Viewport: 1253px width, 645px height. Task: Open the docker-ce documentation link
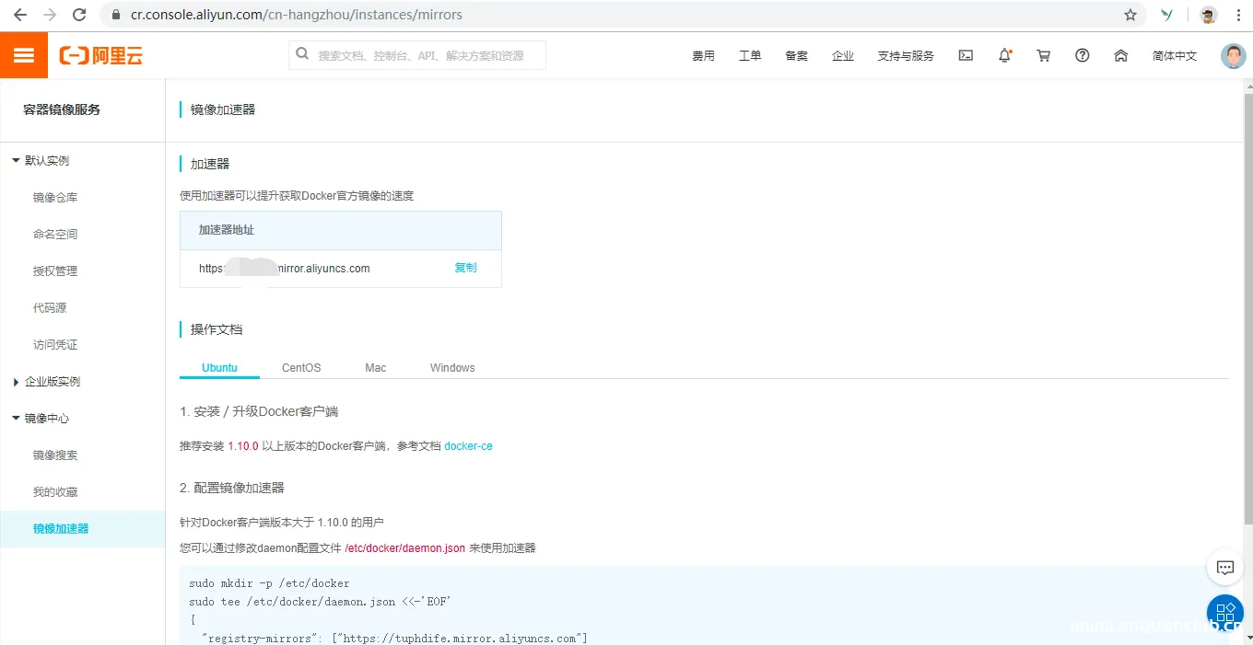click(468, 445)
